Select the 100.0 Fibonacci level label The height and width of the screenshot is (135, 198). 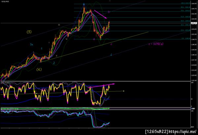185,3
